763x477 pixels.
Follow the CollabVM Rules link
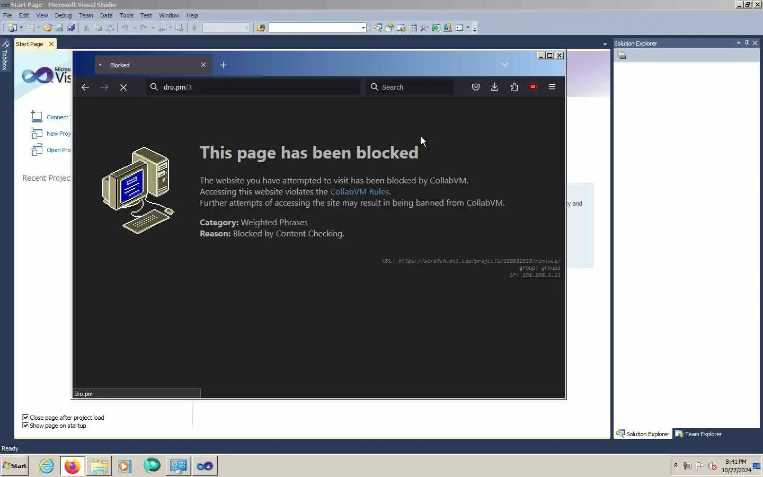[359, 191]
